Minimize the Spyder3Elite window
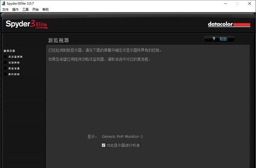256x168 pixels. pos(226,3)
